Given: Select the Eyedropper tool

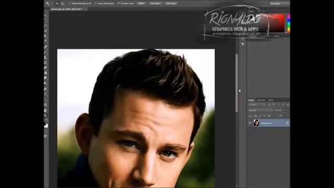Looking at the screenshot, I should (46, 41).
